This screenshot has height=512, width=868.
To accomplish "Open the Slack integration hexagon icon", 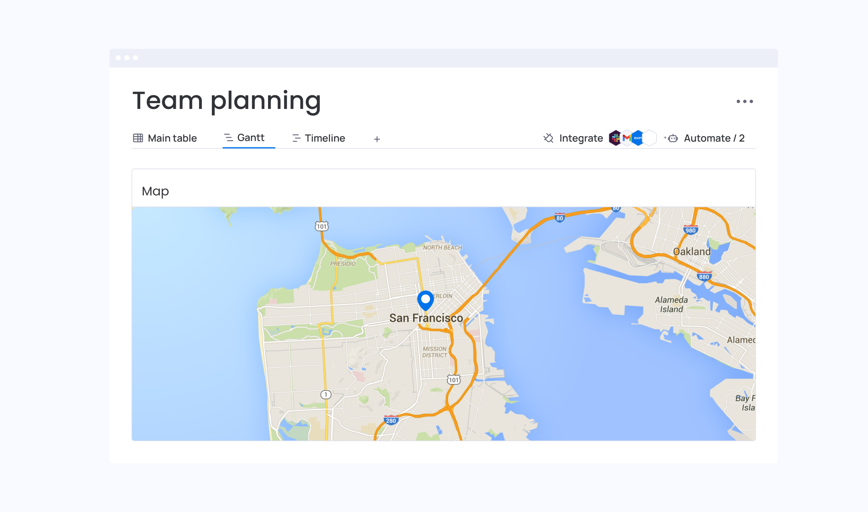I will point(615,138).
